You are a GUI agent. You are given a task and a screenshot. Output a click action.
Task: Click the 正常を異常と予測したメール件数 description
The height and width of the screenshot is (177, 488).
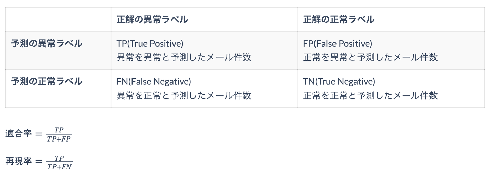(x=370, y=57)
